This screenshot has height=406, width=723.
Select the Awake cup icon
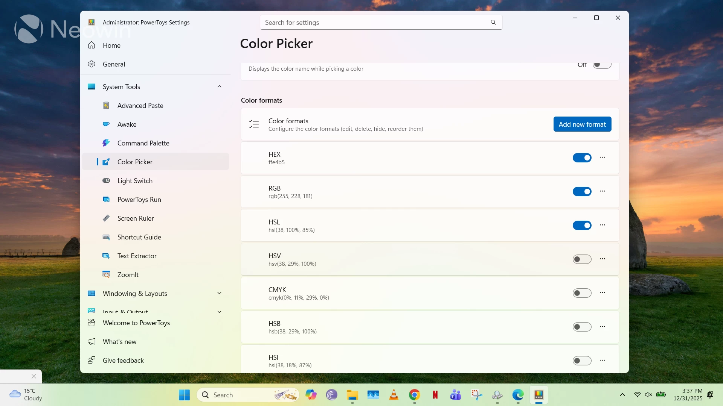click(106, 124)
